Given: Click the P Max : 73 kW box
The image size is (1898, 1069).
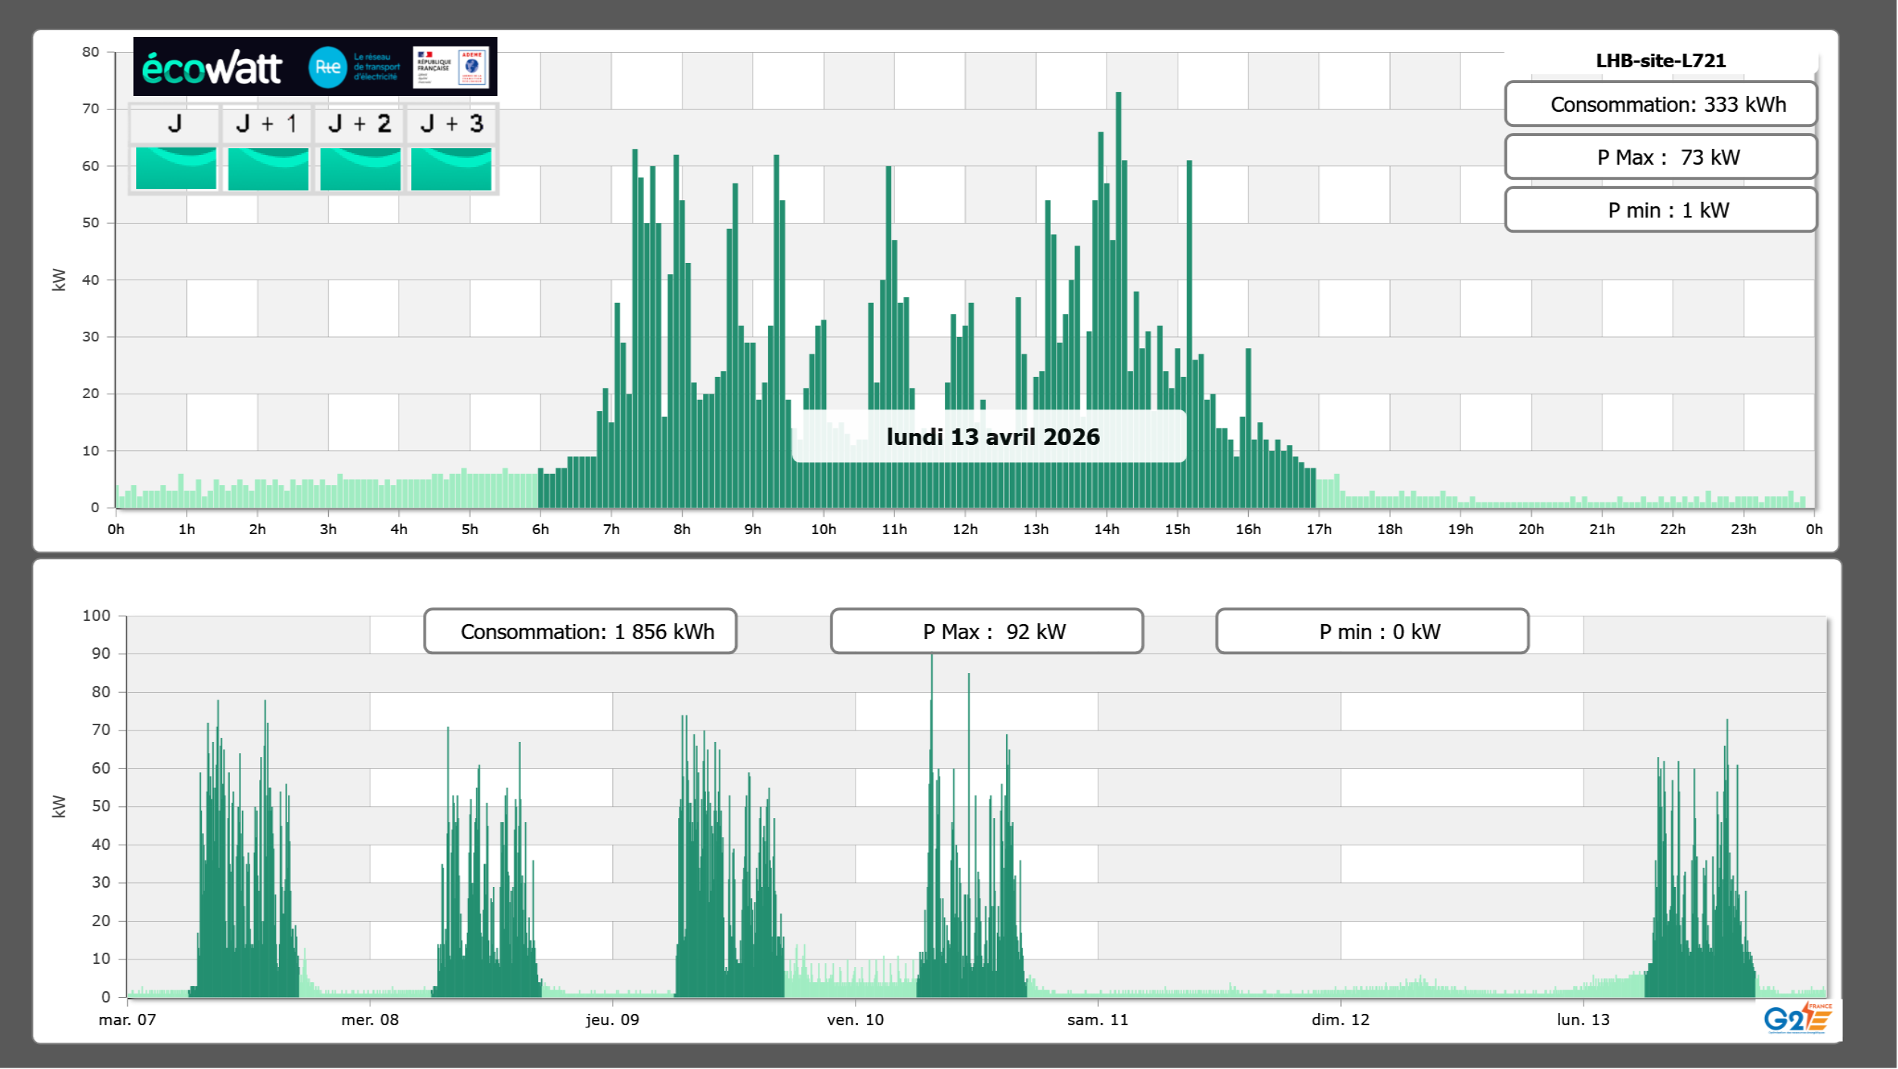Looking at the screenshot, I should [x=1660, y=157].
